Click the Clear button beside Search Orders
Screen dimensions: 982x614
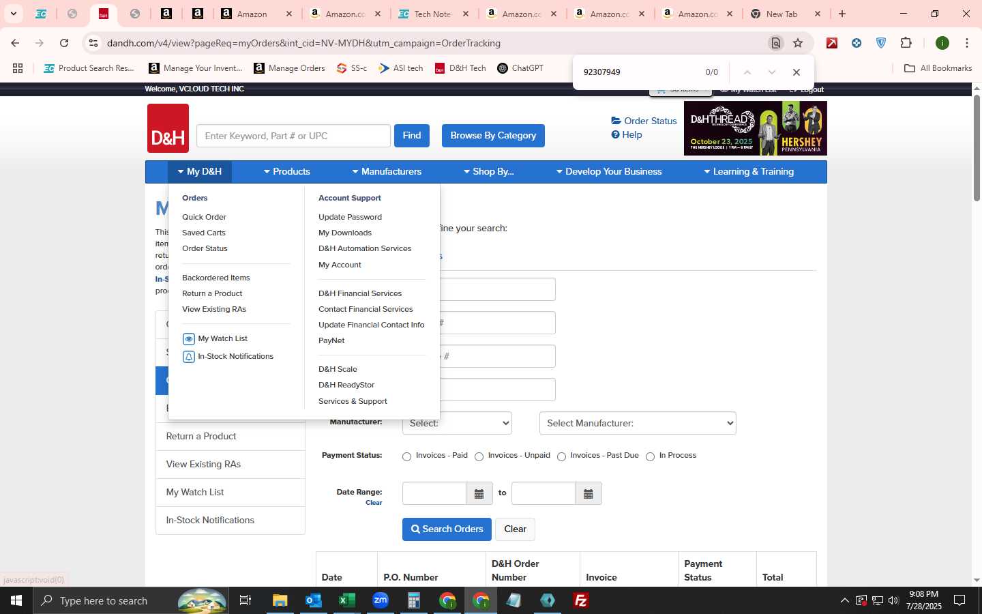(x=515, y=529)
